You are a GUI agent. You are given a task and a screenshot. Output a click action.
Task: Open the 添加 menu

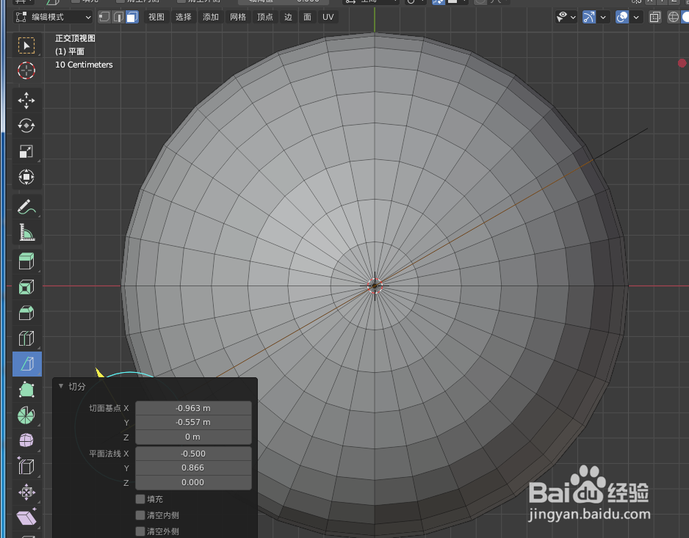tap(211, 16)
